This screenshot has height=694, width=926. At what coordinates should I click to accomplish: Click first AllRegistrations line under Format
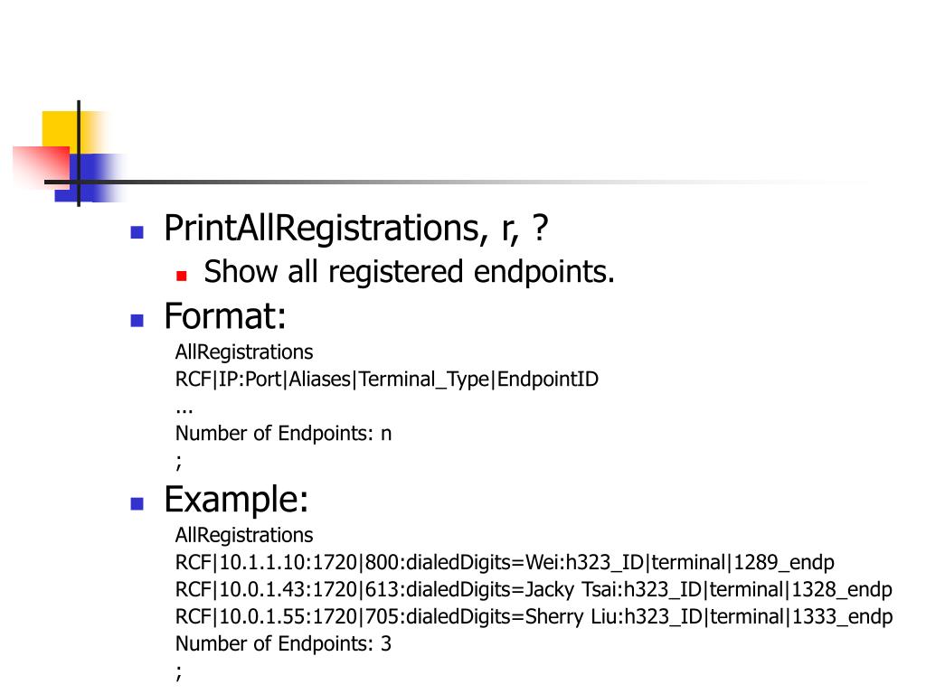tap(244, 352)
